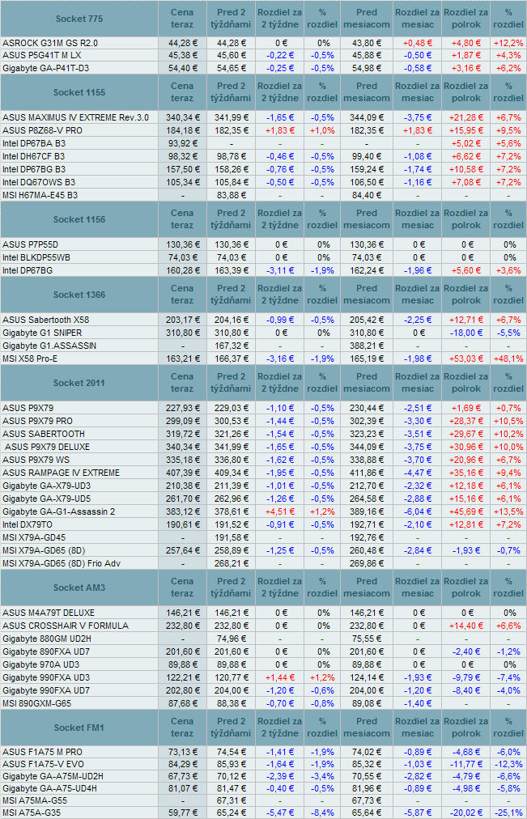Click Intel BLKDP55WB product name

[x=36, y=257]
